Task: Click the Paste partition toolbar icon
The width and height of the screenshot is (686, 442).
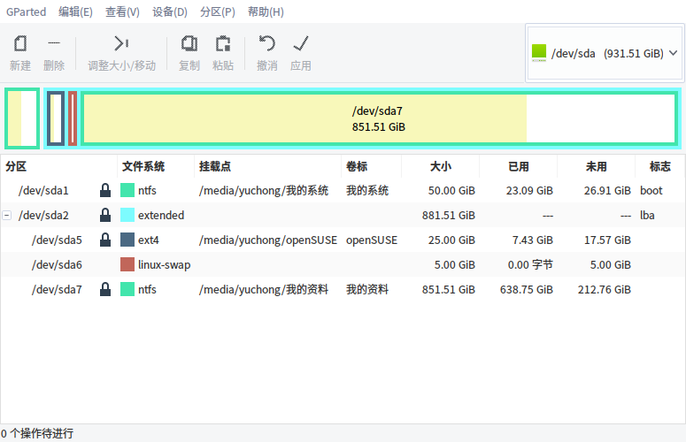Action: 223,43
